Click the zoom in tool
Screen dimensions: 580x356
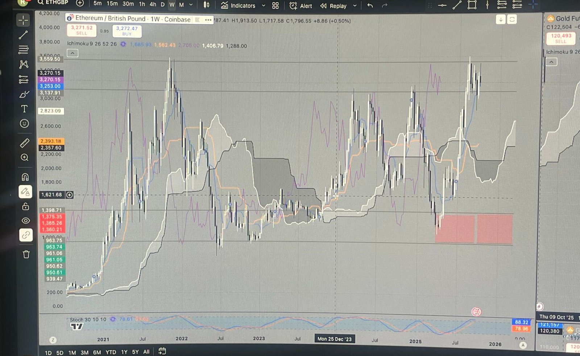[x=25, y=158]
